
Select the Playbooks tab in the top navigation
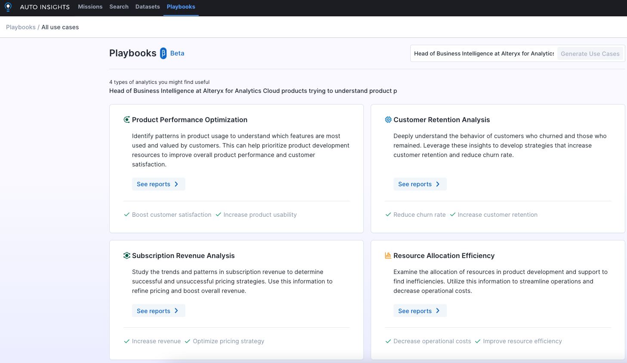pyautogui.click(x=181, y=7)
